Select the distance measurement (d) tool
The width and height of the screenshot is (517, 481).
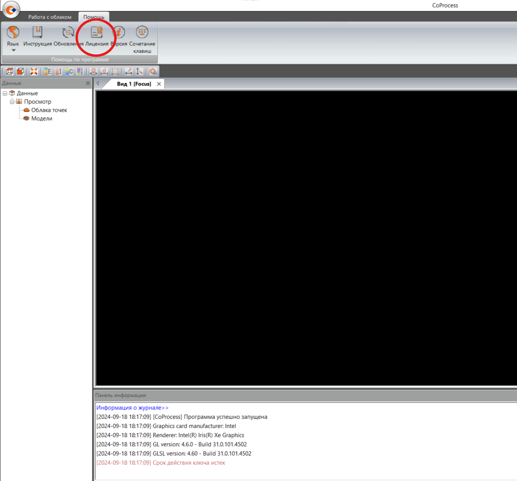coord(104,71)
